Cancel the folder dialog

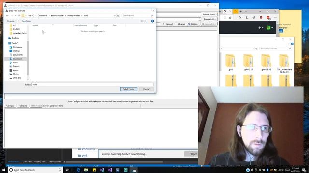146,89
